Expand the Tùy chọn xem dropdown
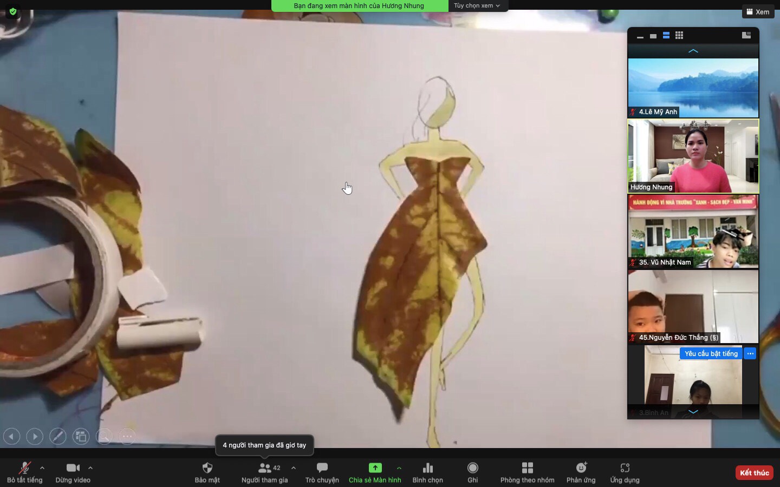 pyautogui.click(x=477, y=5)
